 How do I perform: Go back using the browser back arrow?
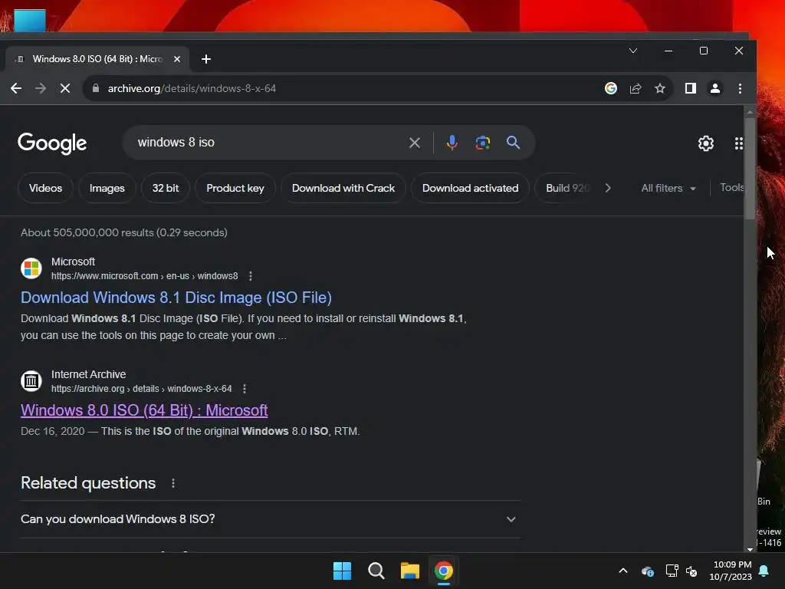click(x=16, y=89)
